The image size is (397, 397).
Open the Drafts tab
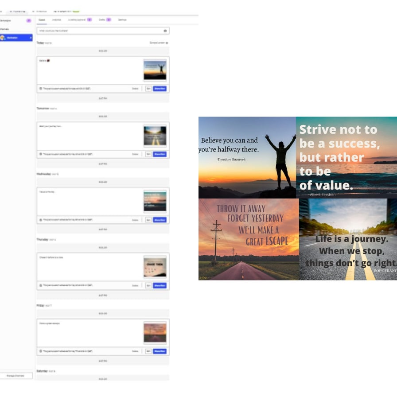(102, 20)
